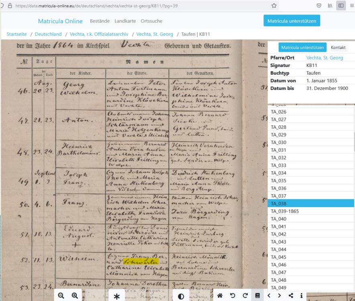Screen dimensions: 355x301
Task: Open the Landkarte menu item
Action: 125,21
